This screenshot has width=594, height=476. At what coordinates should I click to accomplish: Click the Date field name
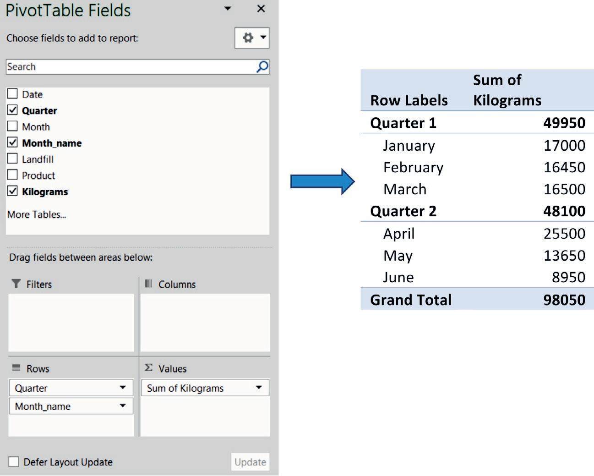(x=32, y=94)
